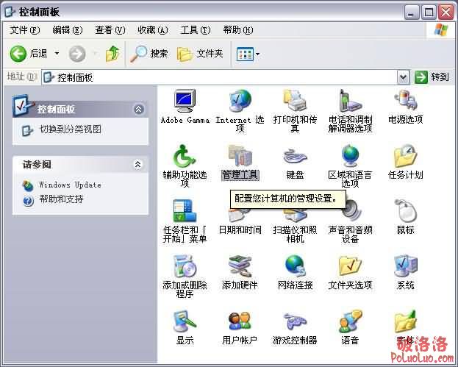Open 网络连接 icon
Image resolution: width=458 pixels, height=367 pixels.
(295, 266)
